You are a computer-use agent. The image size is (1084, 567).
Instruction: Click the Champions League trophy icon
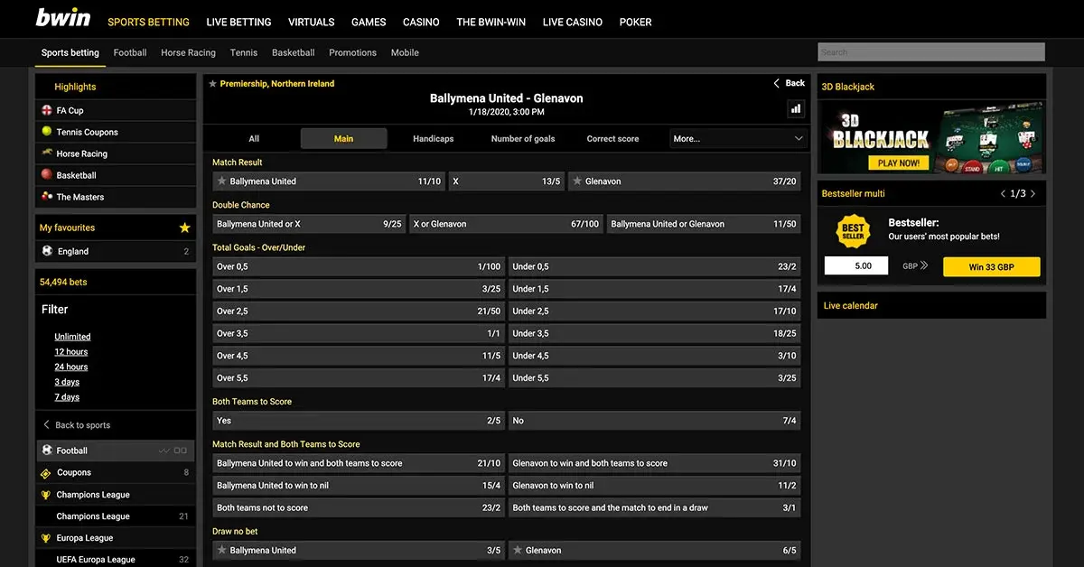tap(46, 495)
